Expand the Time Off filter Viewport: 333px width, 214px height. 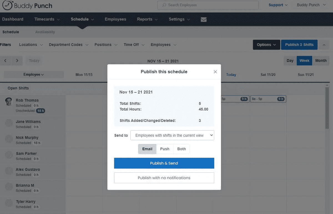point(134,45)
